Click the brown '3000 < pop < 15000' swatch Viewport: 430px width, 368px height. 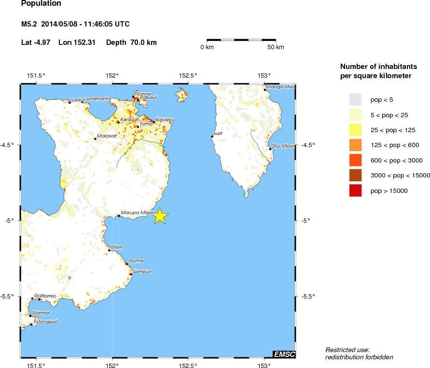click(355, 175)
